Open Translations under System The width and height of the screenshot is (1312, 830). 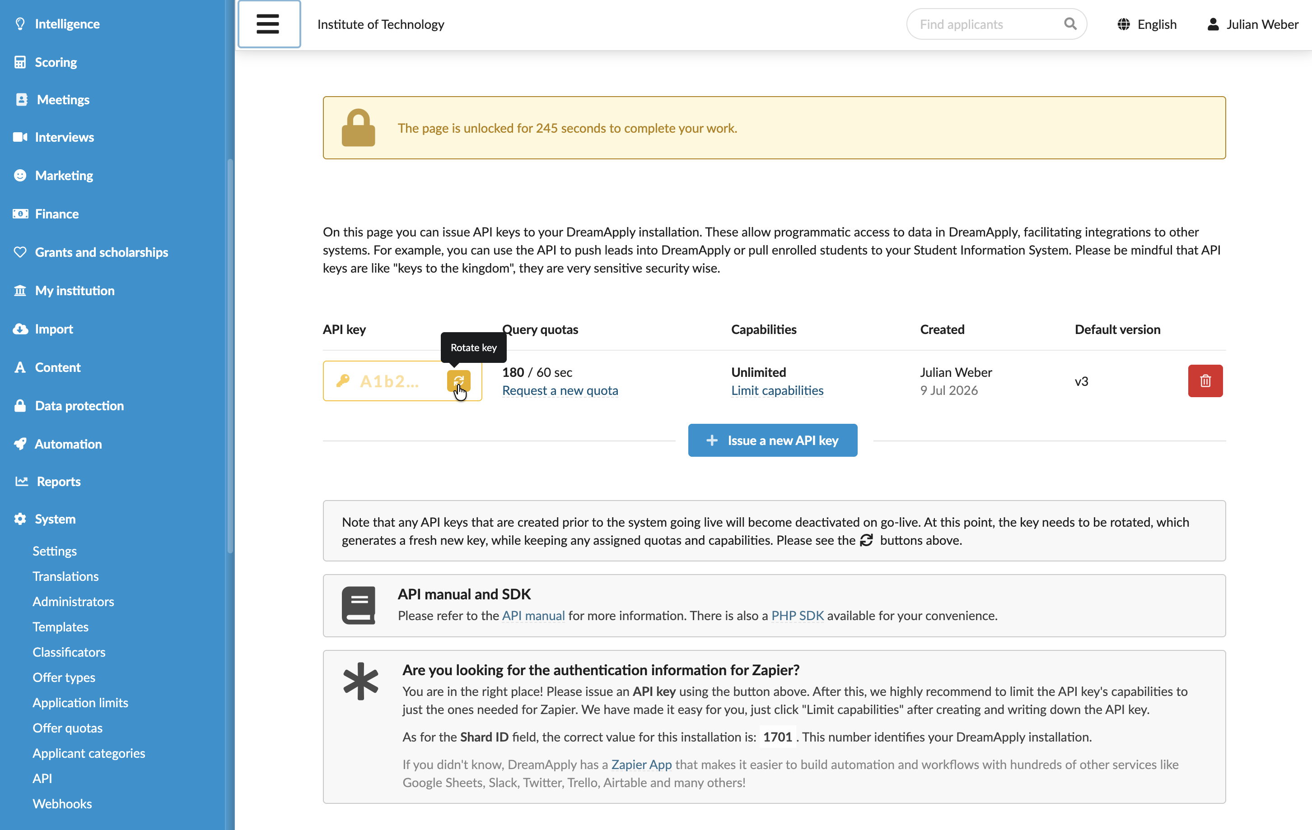click(65, 576)
